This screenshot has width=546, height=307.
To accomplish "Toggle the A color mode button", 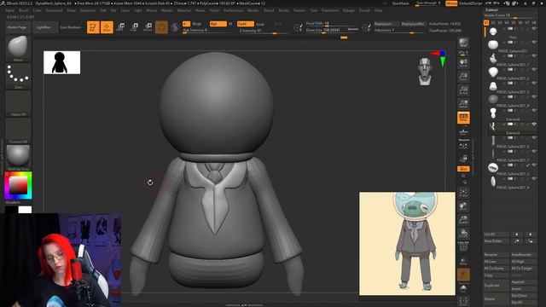I will 186,24.
